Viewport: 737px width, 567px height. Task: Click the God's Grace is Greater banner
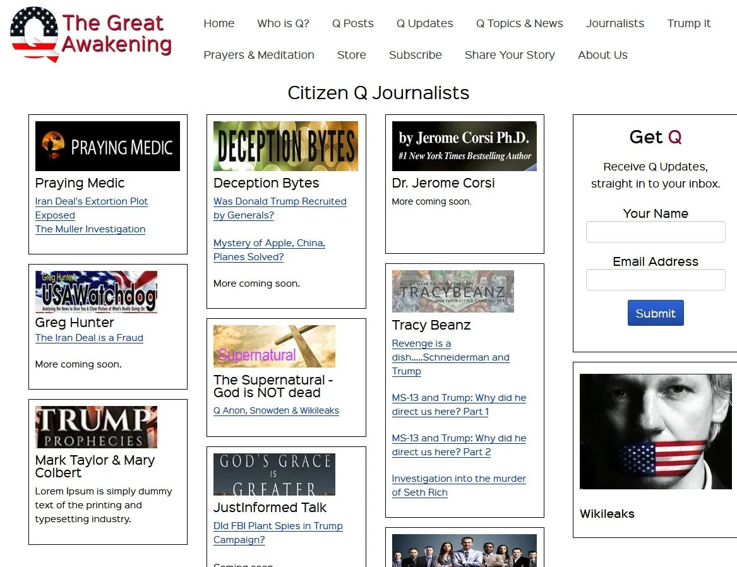pos(275,474)
